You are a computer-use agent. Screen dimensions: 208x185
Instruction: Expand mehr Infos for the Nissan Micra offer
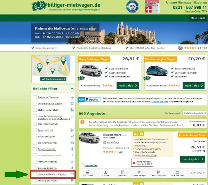(197, 173)
